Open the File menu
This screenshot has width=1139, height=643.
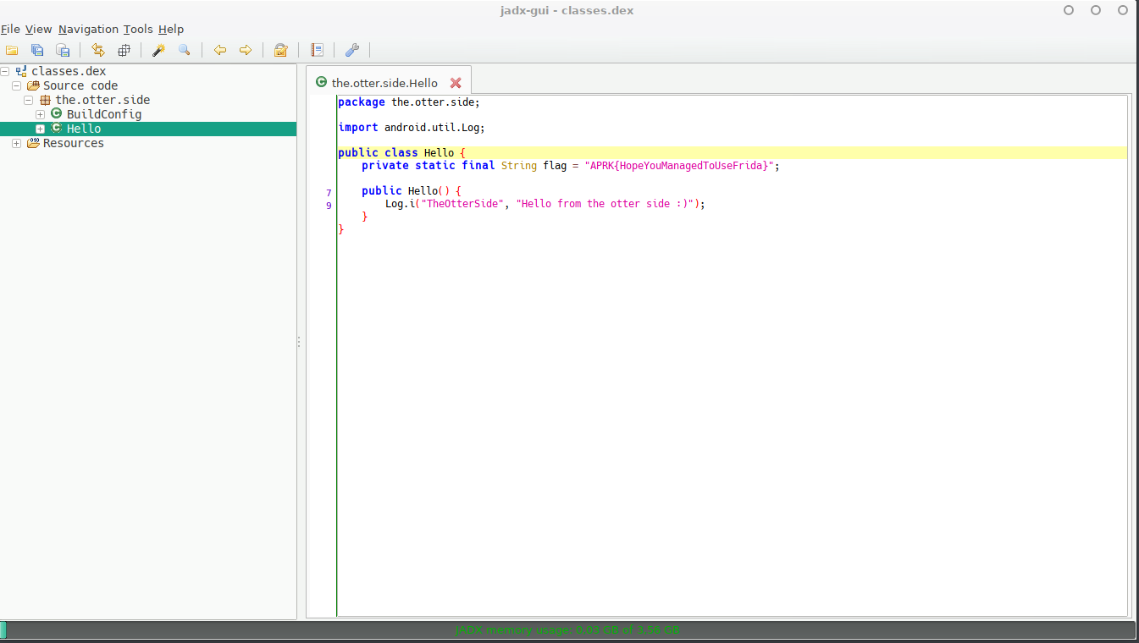coord(10,29)
